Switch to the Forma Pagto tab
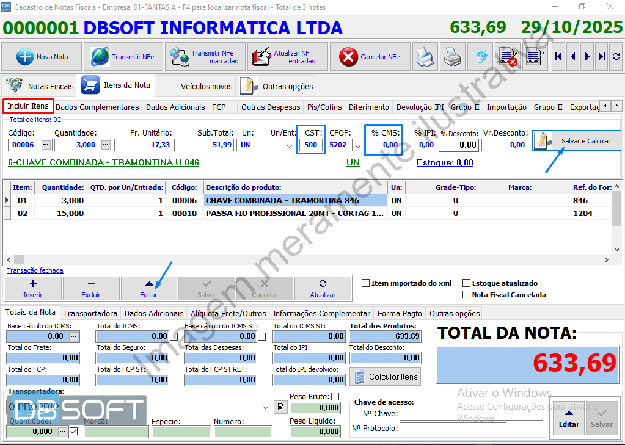Image resolution: width=625 pixels, height=445 pixels. pyautogui.click(x=400, y=312)
